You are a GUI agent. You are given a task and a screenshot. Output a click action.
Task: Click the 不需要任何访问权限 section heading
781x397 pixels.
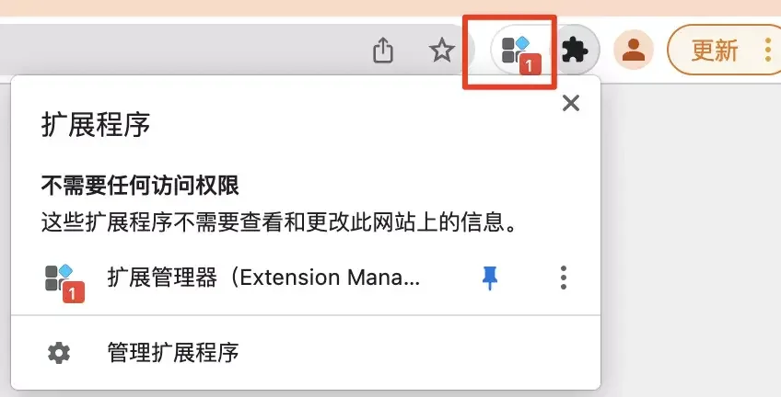pos(140,186)
